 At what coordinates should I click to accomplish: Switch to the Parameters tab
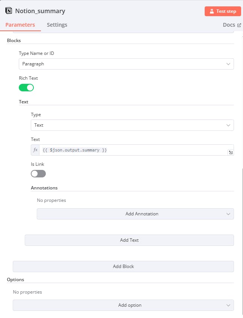tap(20, 25)
